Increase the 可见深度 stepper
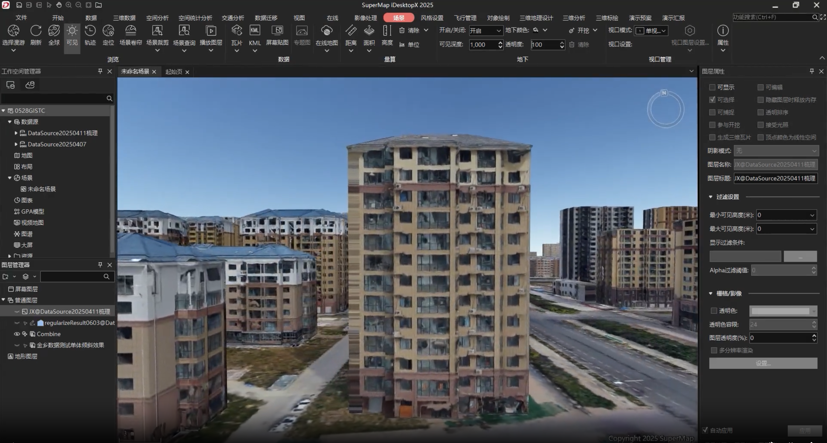 pos(500,42)
